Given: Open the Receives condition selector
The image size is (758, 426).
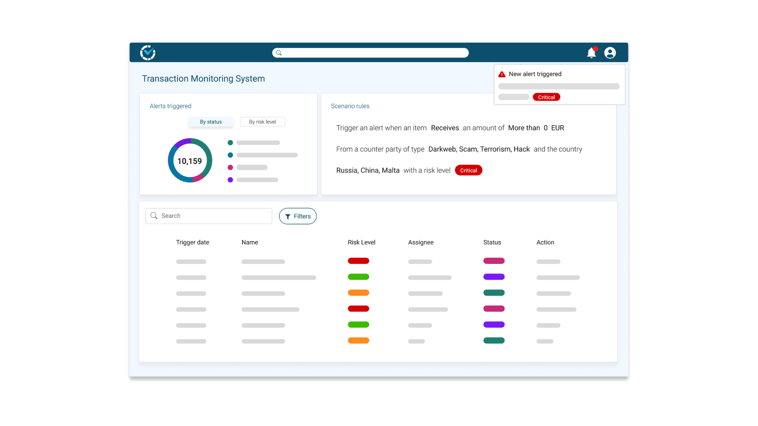Looking at the screenshot, I should point(445,128).
